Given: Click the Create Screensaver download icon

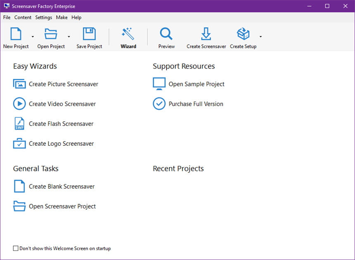Looking at the screenshot, I should point(206,34).
